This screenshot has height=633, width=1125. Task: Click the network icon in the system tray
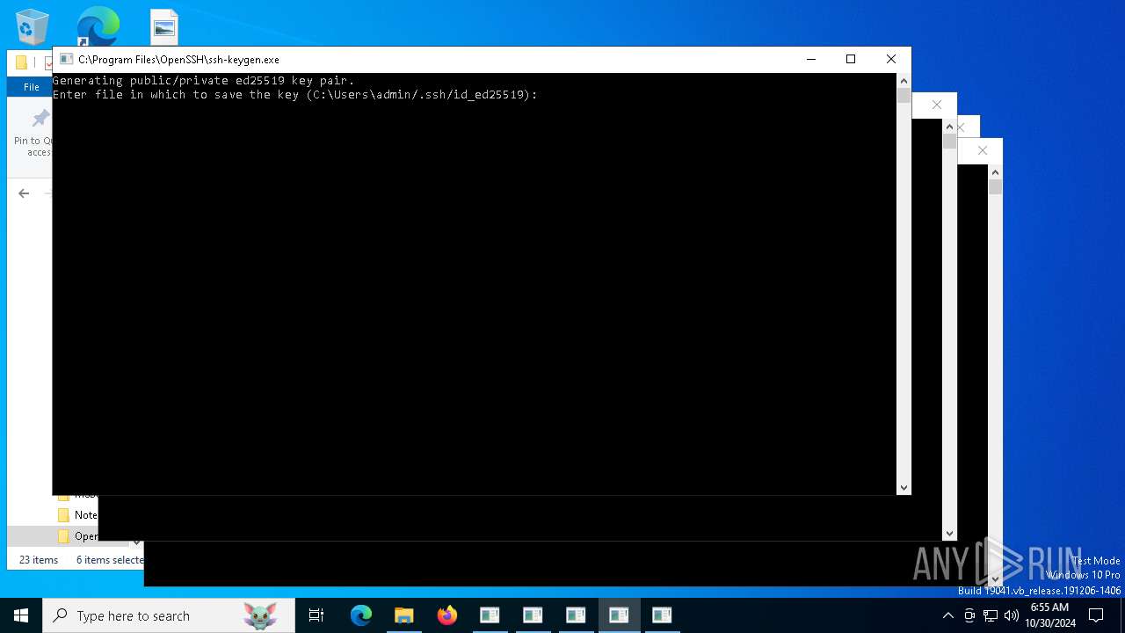tap(991, 615)
